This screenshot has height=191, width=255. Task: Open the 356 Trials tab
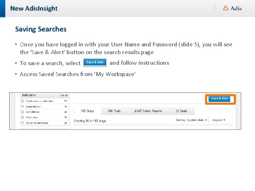click(x=114, y=111)
